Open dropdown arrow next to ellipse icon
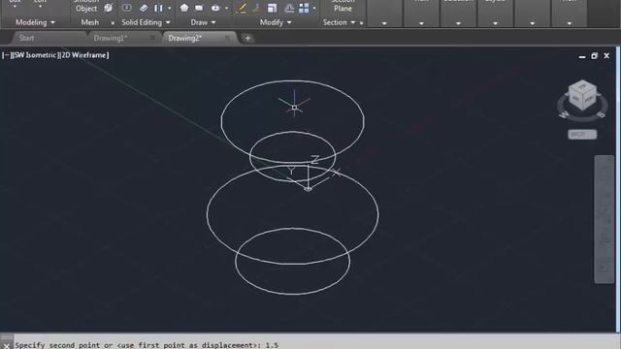This screenshot has width=621, height=349. [226, 8]
